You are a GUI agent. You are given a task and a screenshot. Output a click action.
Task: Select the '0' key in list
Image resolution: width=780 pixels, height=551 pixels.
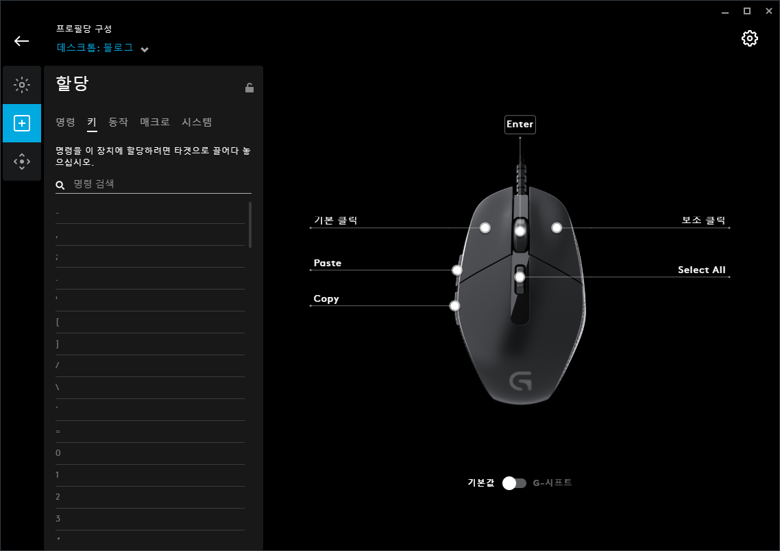tap(150, 453)
